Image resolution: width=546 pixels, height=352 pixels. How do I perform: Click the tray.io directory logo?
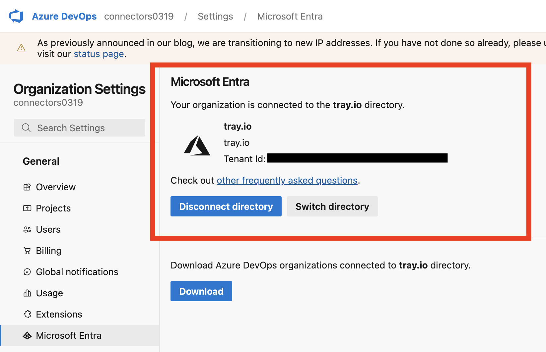point(197,146)
